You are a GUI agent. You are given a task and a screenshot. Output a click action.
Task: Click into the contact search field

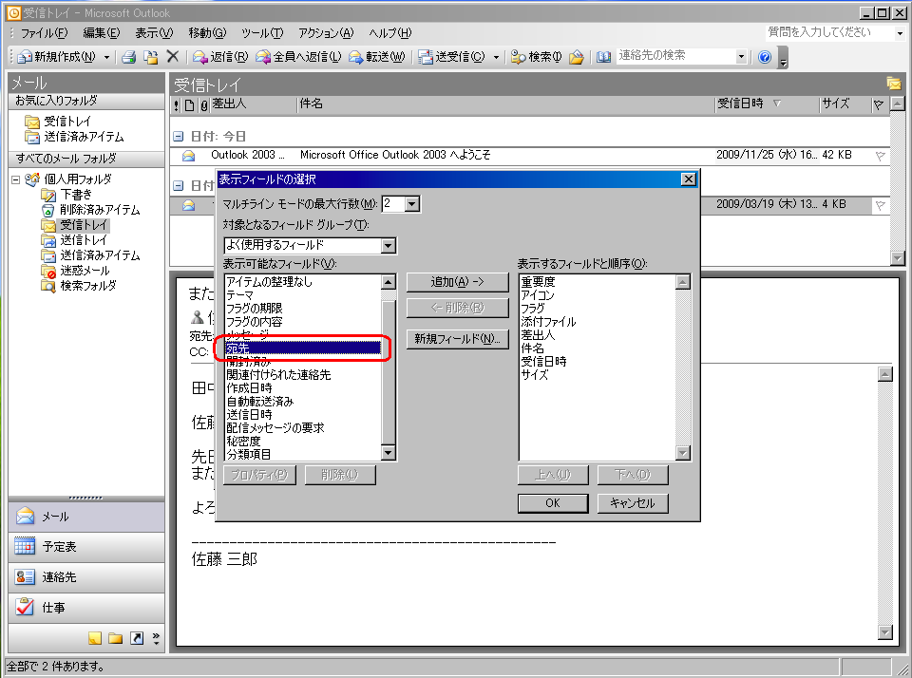click(x=675, y=56)
